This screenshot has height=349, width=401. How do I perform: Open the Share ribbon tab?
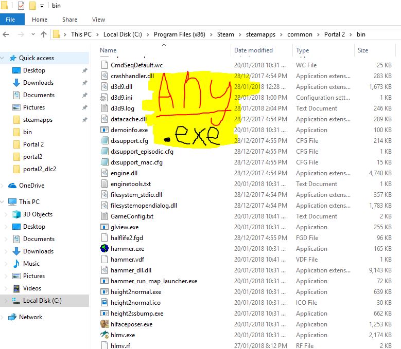point(69,20)
